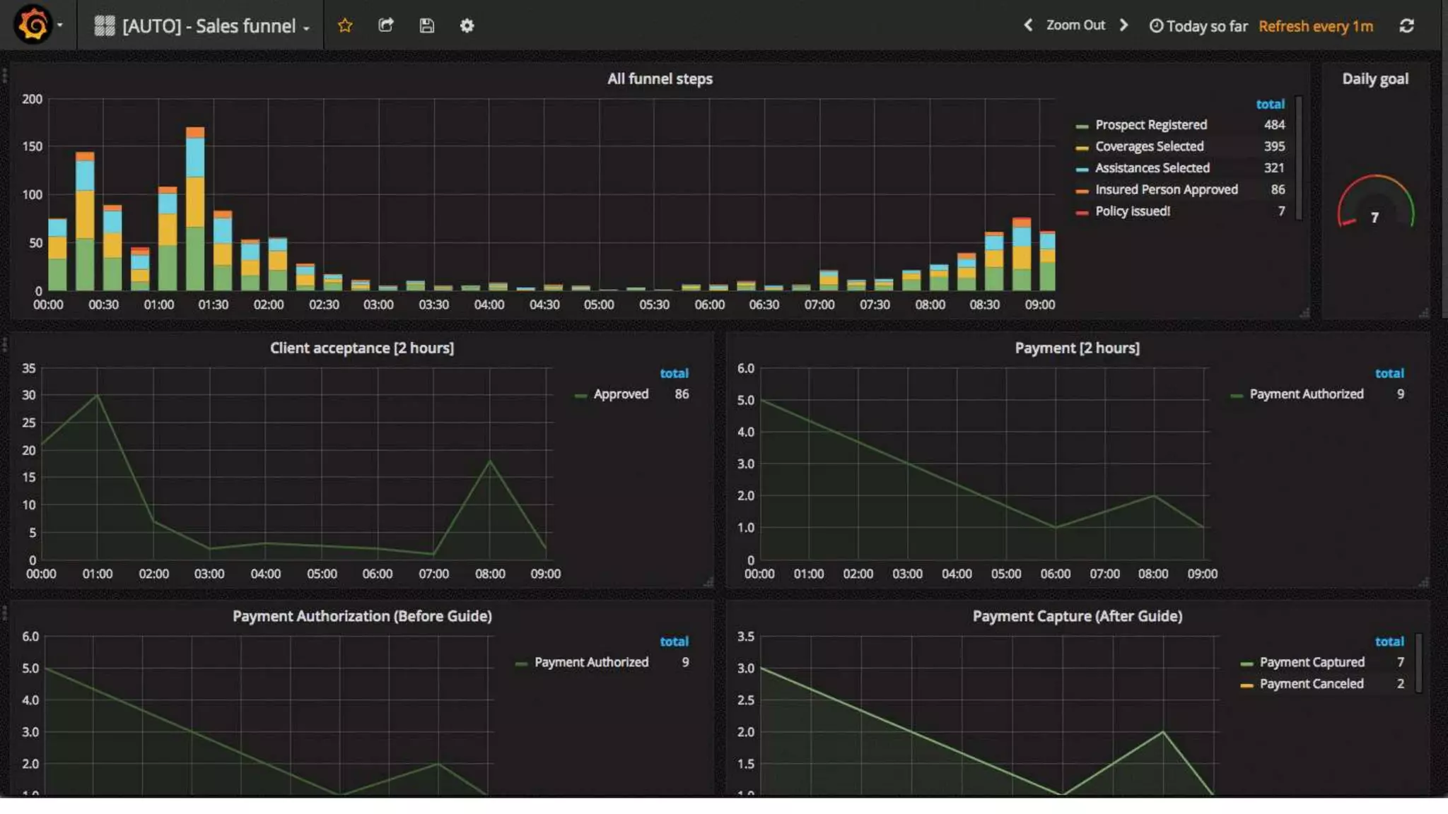Toggle Assistances Selected series visibility
The width and height of the screenshot is (1448, 814).
[x=1152, y=168]
